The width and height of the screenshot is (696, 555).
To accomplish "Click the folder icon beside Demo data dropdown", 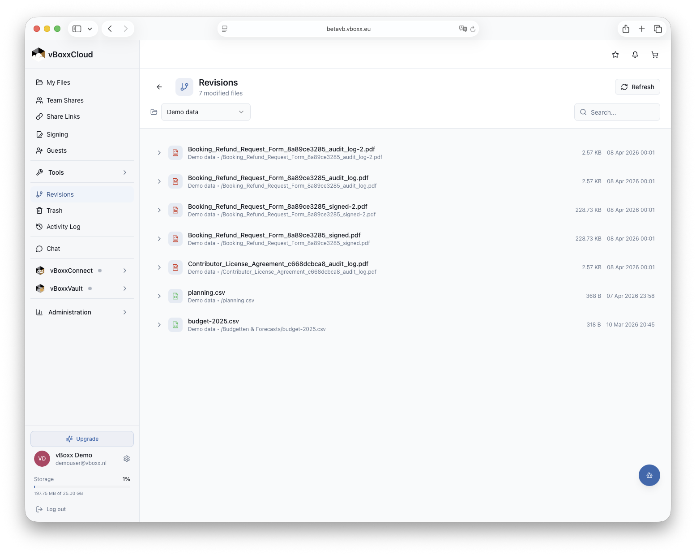I will click(x=154, y=112).
